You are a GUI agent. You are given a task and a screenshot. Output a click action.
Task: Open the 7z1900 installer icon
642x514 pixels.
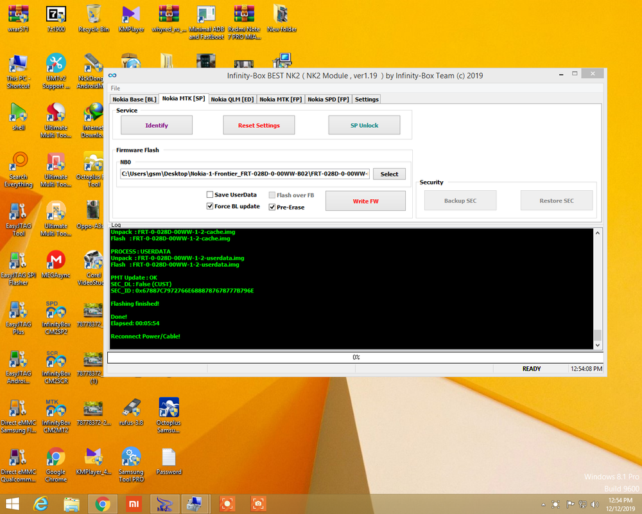click(56, 19)
